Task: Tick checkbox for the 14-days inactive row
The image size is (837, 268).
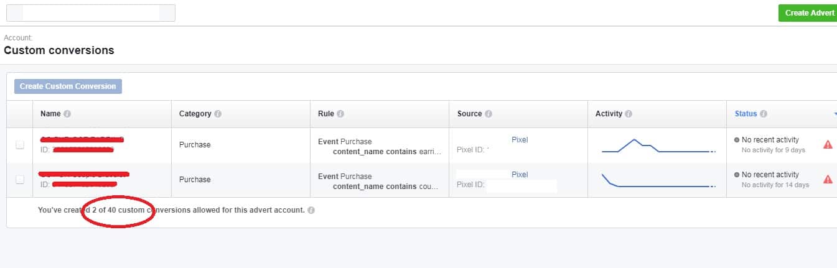Action: click(20, 180)
